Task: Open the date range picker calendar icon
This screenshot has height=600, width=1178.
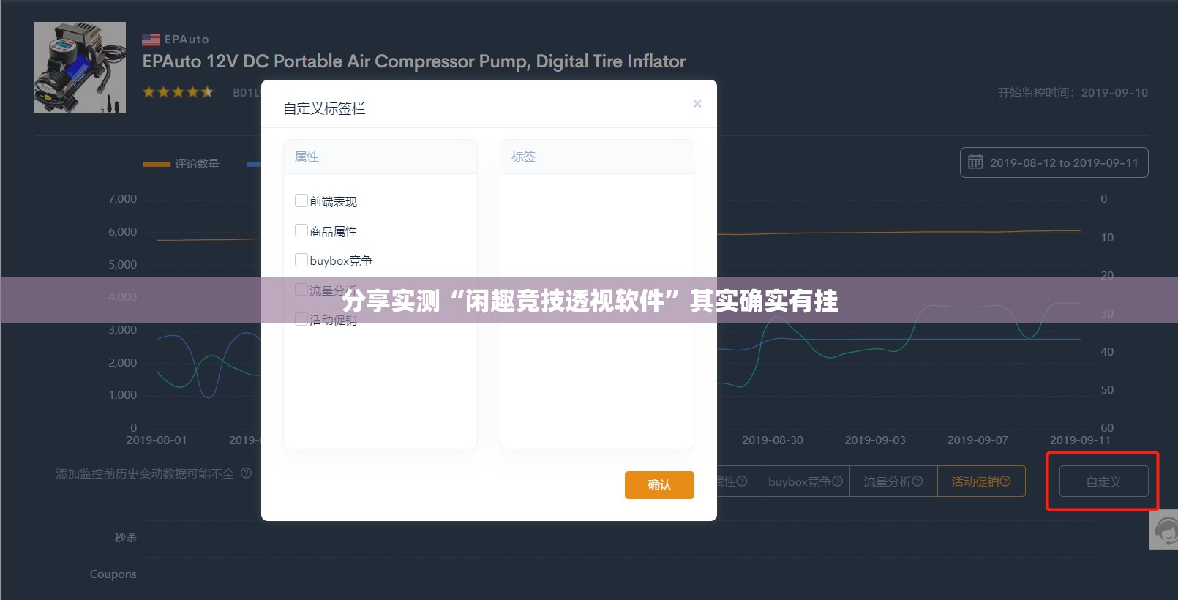Action: tap(975, 162)
